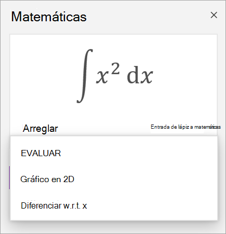This screenshot has height=234, width=226.
Task: Dismiss the math pane with the X icon
Action: click(x=214, y=15)
